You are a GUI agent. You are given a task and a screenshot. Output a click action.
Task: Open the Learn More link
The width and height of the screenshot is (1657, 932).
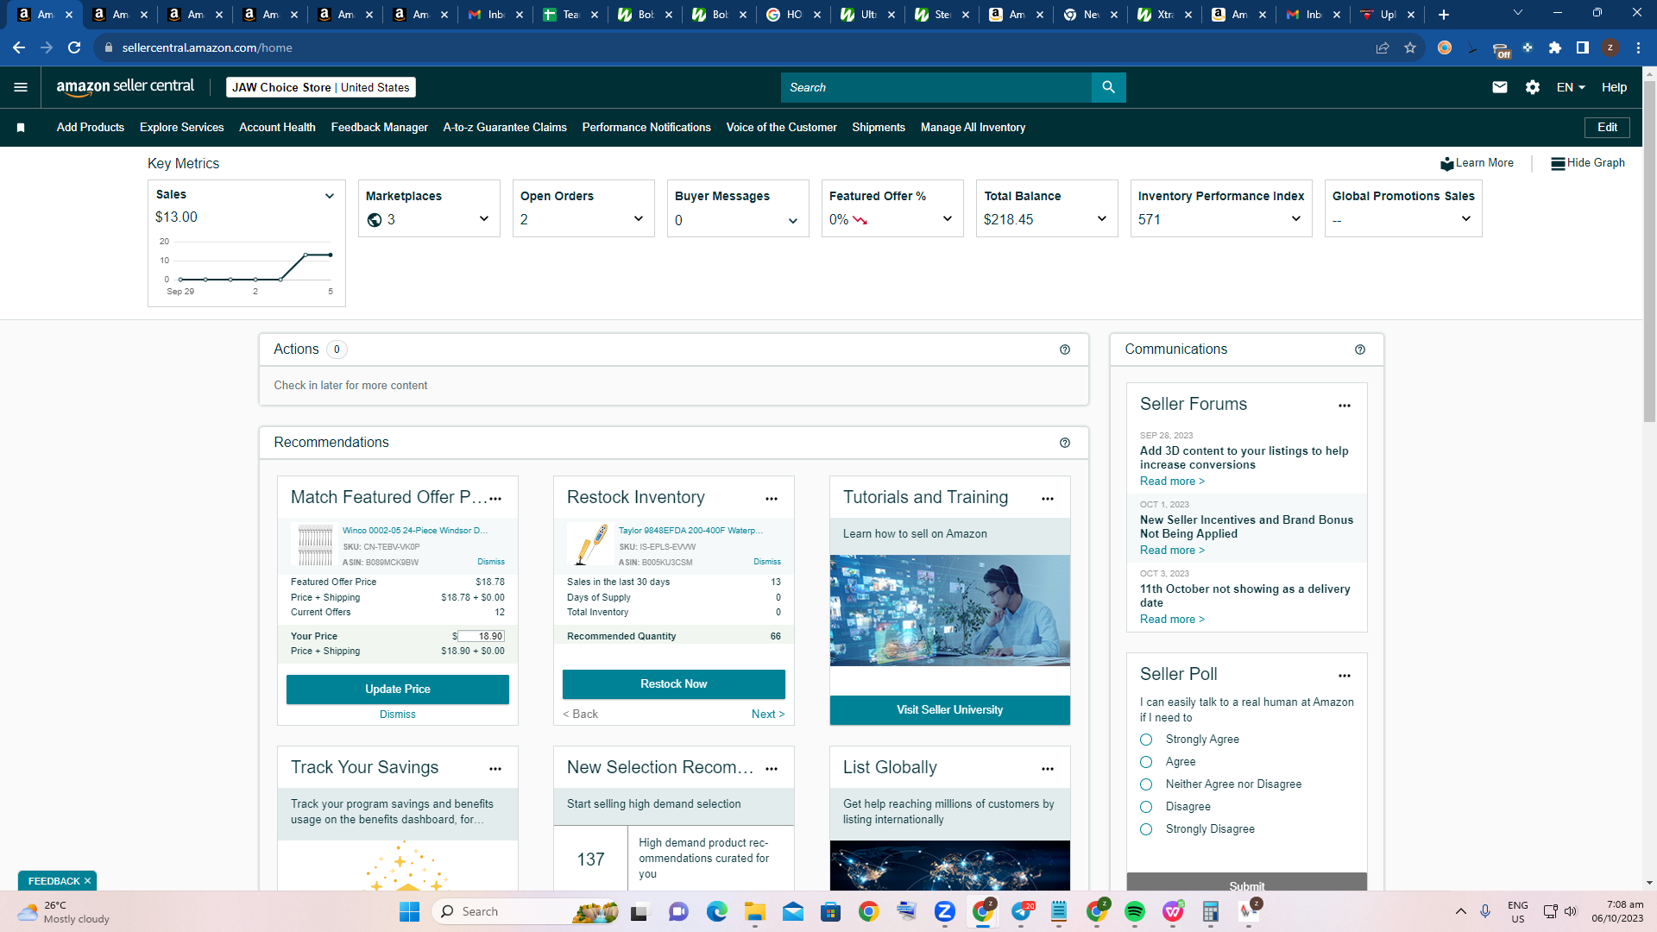pyautogui.click(x=1477, y=163)
